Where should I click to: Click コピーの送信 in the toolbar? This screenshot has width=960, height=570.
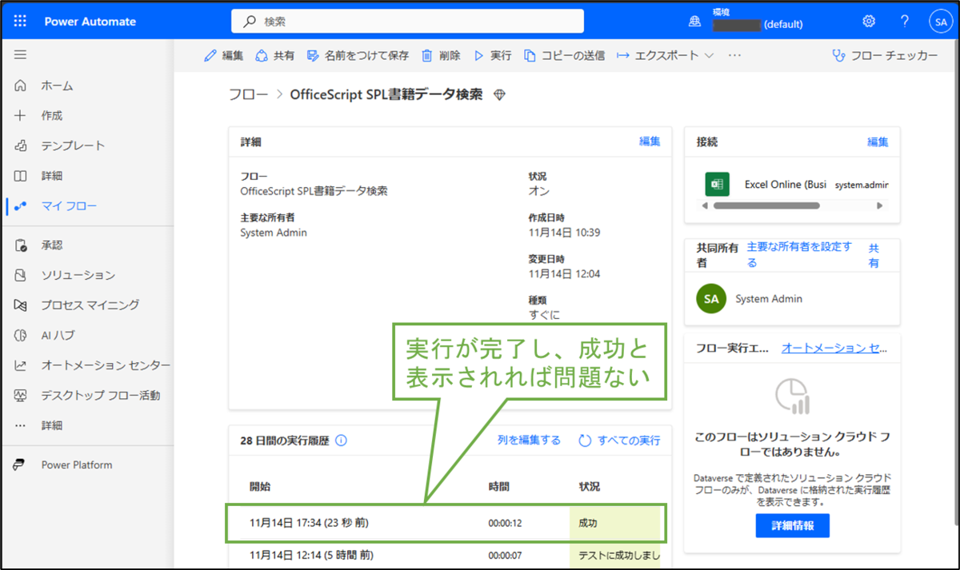[564, 55]
